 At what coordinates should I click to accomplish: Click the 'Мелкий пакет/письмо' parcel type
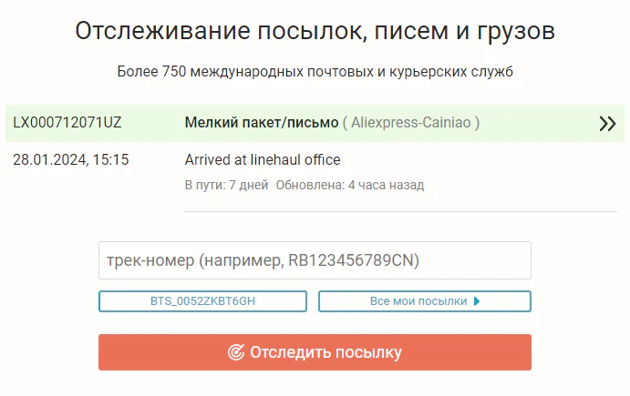(262, 122)
